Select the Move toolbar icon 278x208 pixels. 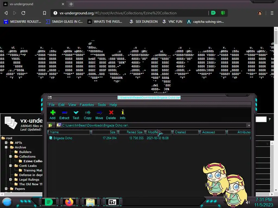point(99,115)
